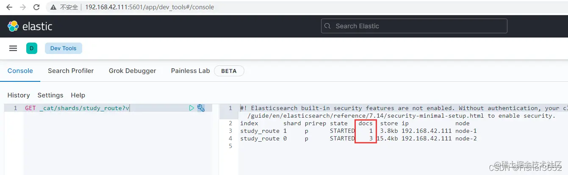Open the Grok Debugger tab

[x=132, y=71]
